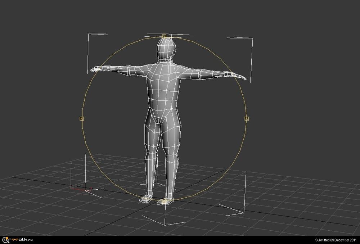Click the yellow handle atop the circle
This screenshot has height=244, width=360.
coord(164,36)
